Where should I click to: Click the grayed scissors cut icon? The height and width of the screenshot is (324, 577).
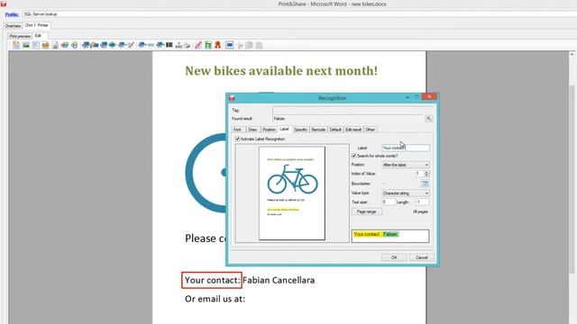click(x=240, y=45)
